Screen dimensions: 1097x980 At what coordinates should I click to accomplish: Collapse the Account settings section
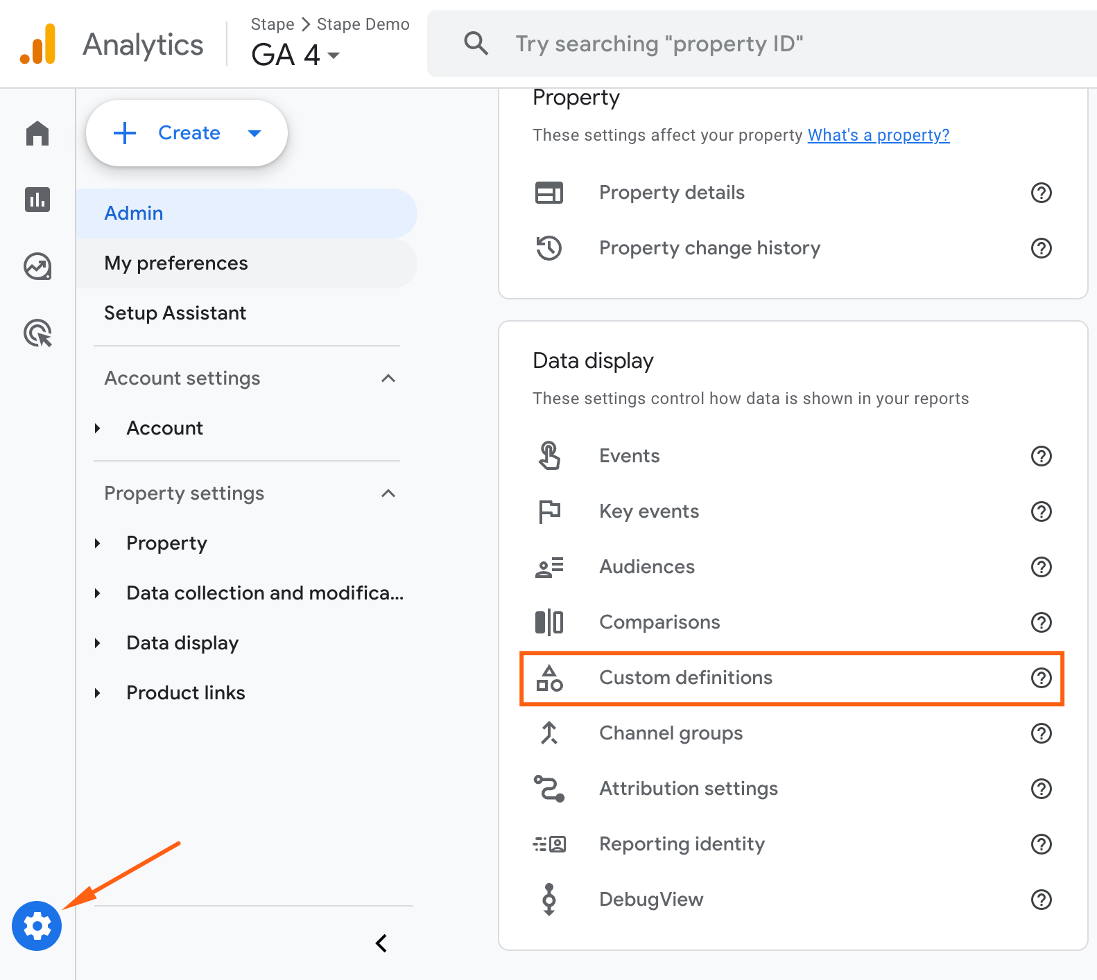388,378
